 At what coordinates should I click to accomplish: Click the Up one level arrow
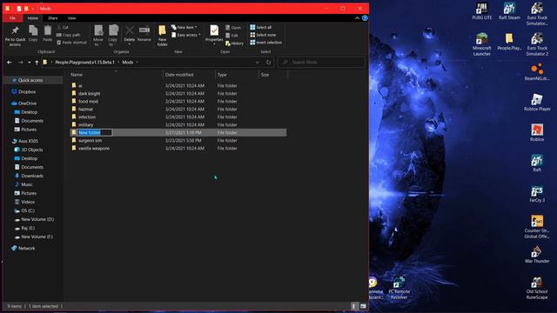click(37, 63)
